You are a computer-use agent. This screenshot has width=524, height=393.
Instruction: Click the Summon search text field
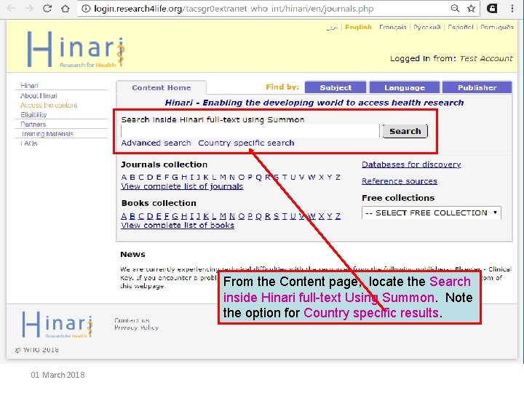click(250, 131)
